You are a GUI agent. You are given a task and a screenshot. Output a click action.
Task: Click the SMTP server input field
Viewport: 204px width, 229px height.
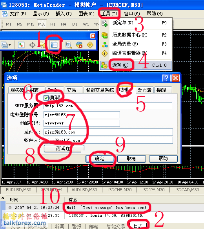(x=108, y=106)
